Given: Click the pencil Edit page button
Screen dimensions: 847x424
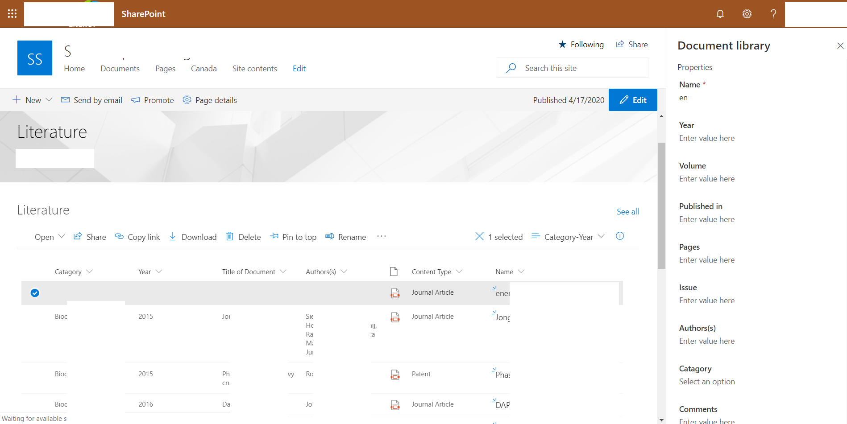Looking at the screenshot, I should [x=633, y=100].
